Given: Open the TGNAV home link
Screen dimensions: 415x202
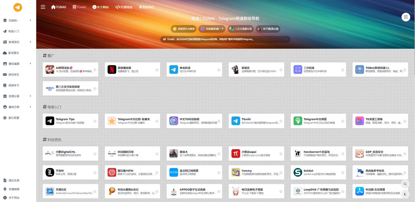Looking at the screenshot, I should [58, 7].
